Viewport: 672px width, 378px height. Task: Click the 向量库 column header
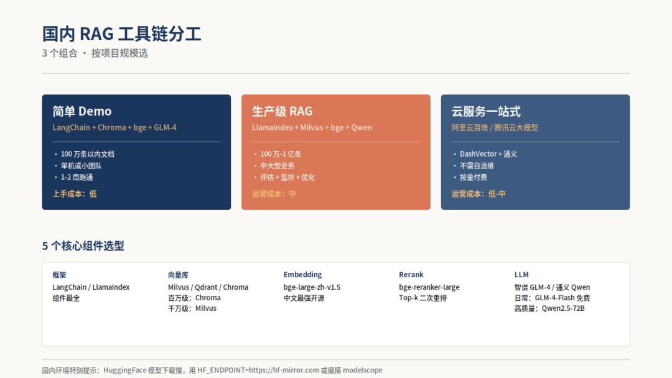179,275
